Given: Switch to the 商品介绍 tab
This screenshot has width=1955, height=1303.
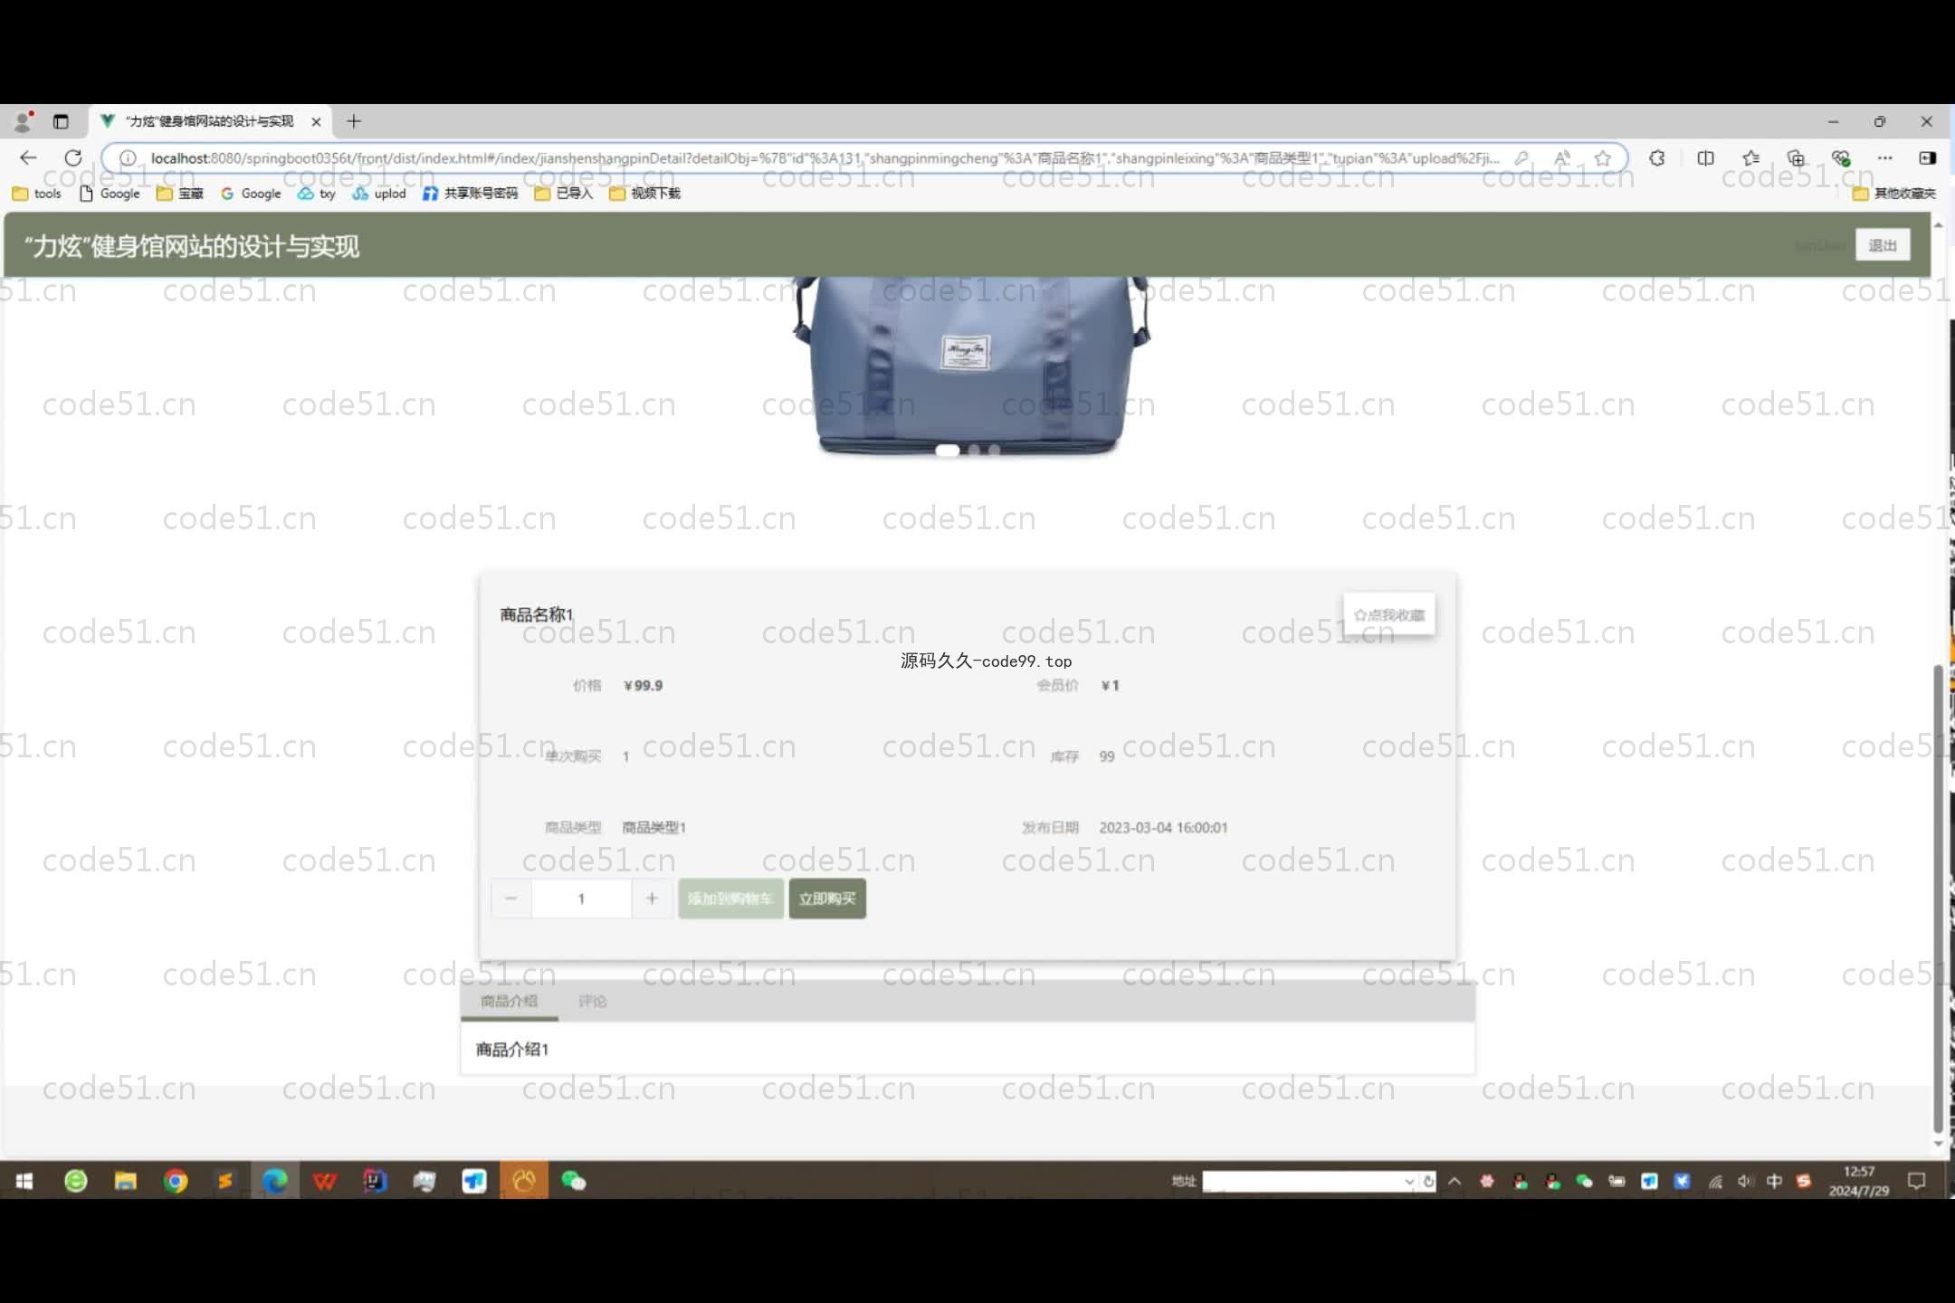Looking at the screenshot, I should (509, 1001).
